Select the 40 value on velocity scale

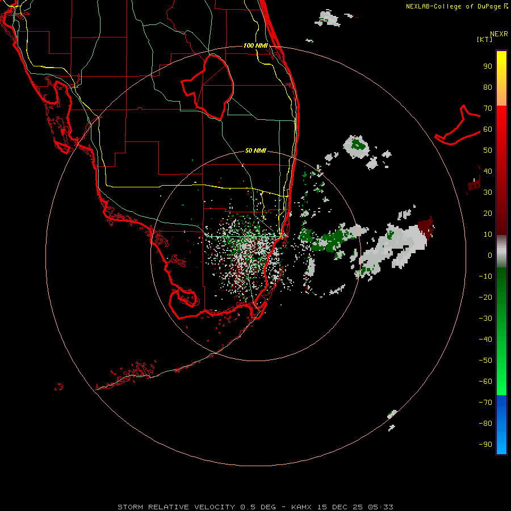pyautogui.click(x=488, y=171)
